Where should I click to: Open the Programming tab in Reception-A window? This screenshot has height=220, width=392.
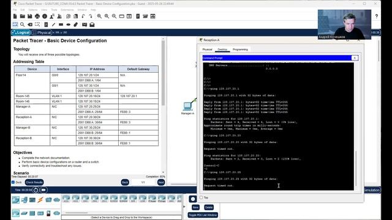click(x=240, y=50)
